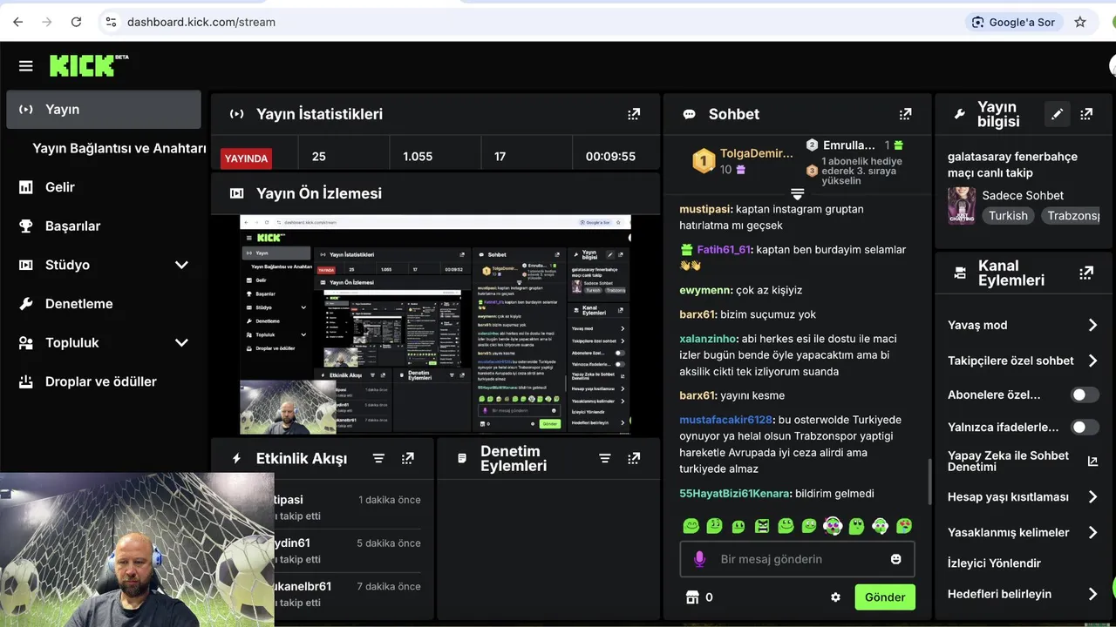
Task: Click username 55HayatBizi61Kenara in chat
Action: coord(736,494)
